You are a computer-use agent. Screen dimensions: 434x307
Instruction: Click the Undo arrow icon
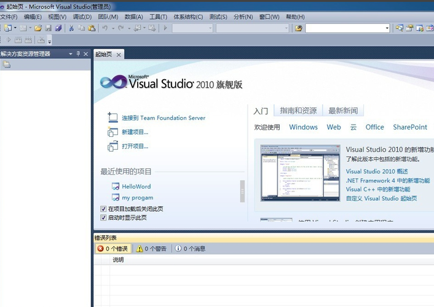[105, 28]
